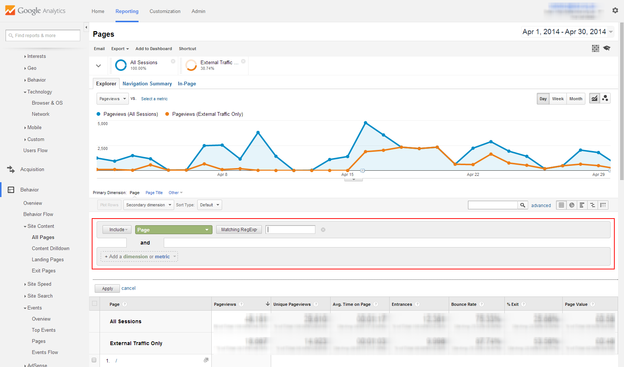This screenshot has width=624, height=367.
Task: Open the settings gear icon
Action: click(615, 11)
